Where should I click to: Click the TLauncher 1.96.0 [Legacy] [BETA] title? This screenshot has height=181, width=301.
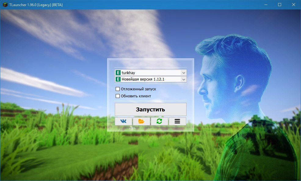click(36, 5)
